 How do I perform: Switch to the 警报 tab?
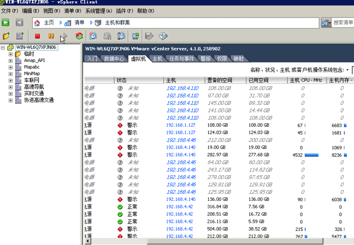[205, 59]
